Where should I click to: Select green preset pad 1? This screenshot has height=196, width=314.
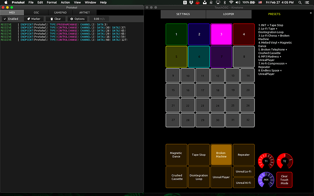176,34
